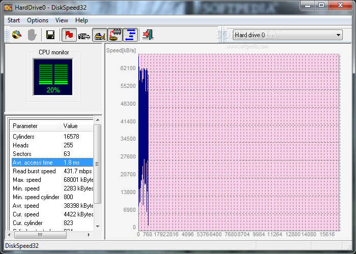Select the Cur. cylinder row
Screen dimensions: 356x254
coord(52,223)
